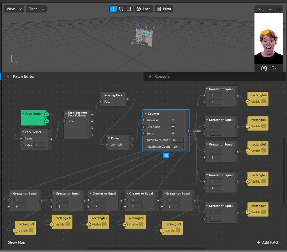Click the video record icon under the preview
Screen dimensions: 287x252
point(274,68)
